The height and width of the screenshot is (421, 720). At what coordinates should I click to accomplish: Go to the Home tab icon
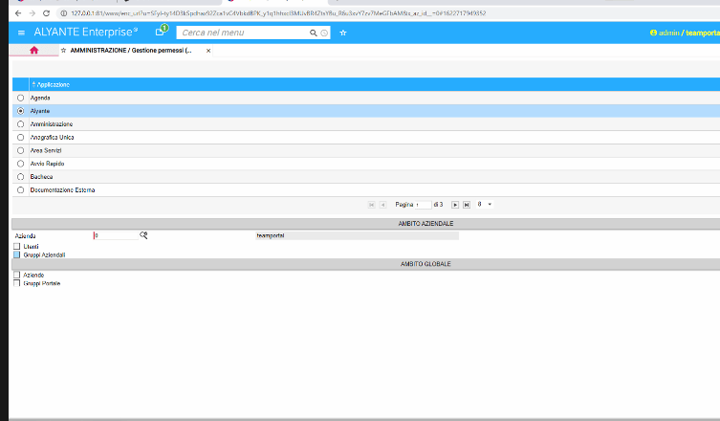[34, 51]
